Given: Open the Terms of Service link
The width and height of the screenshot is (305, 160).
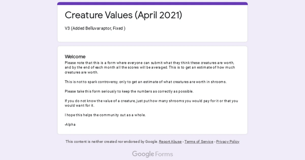Looking at the screenshot, I should click(199, 141).
